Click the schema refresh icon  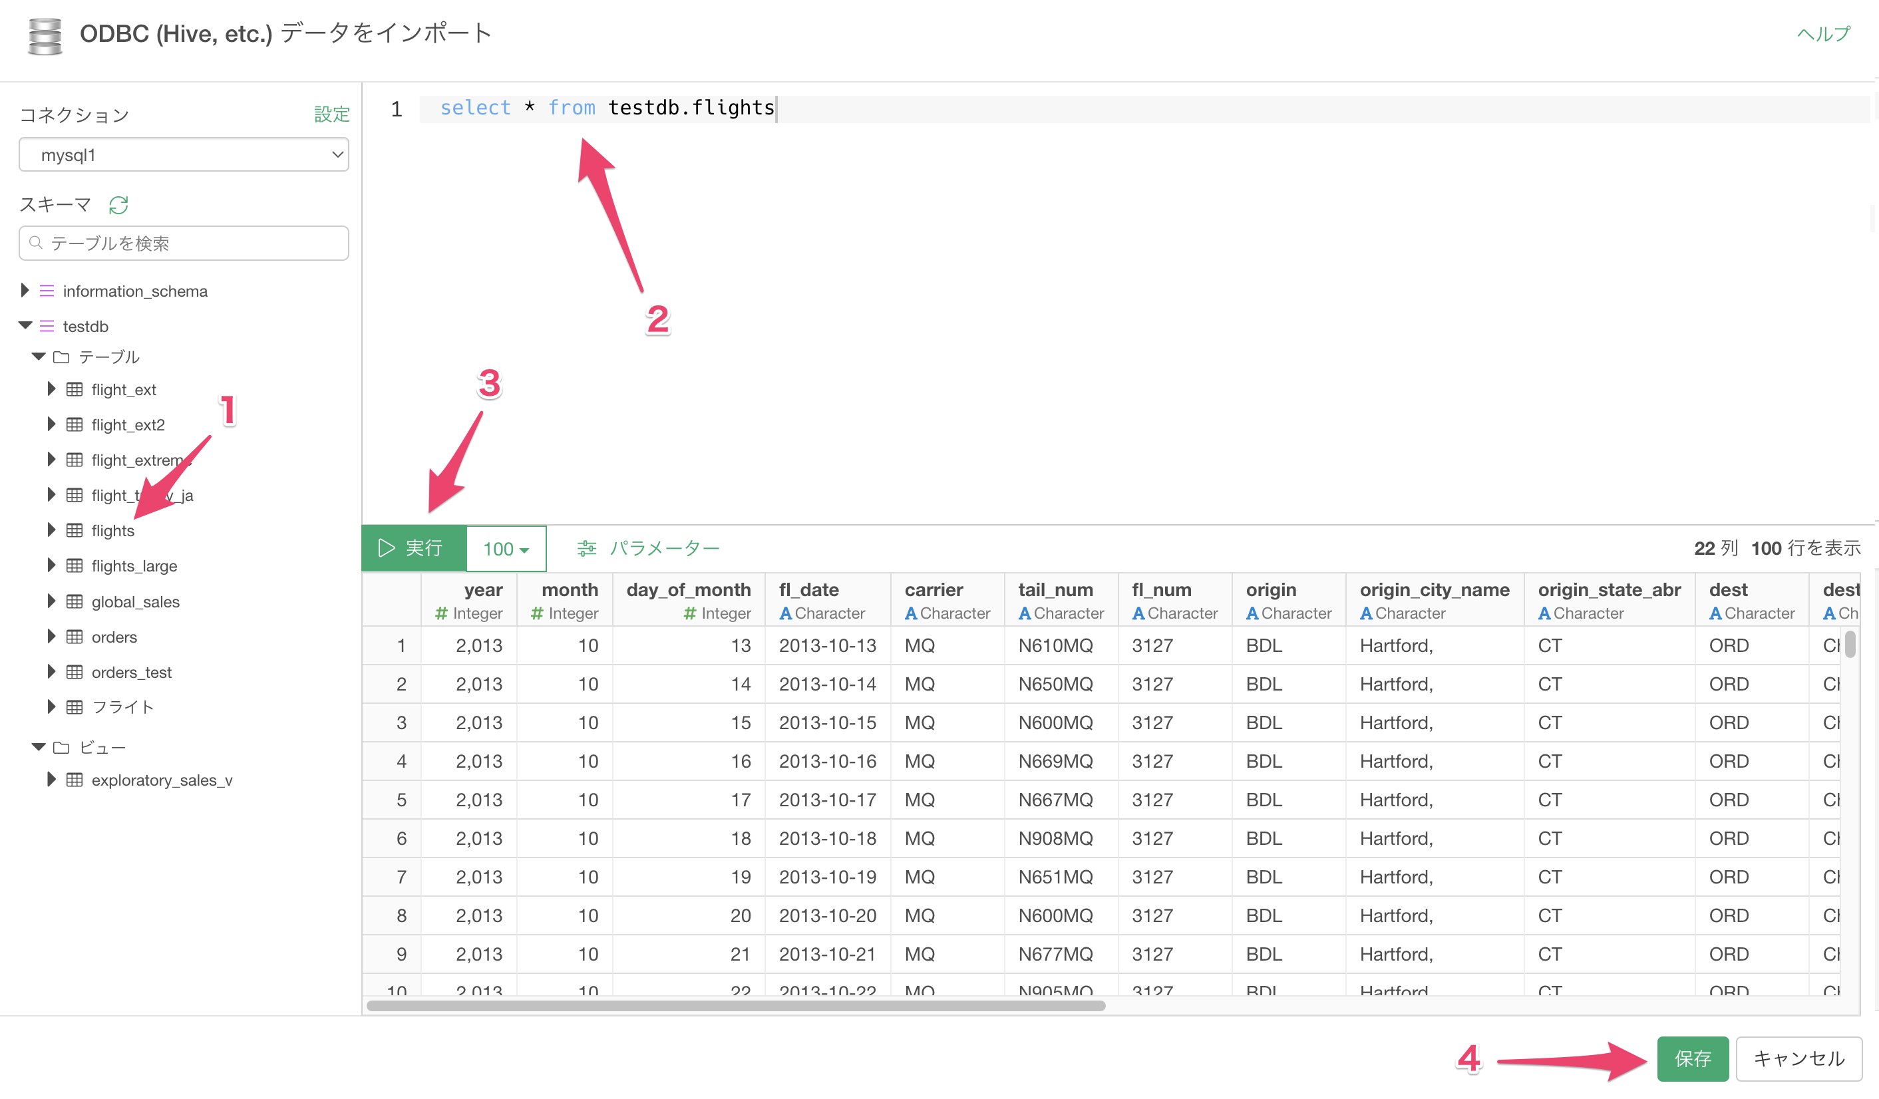point(118,204)
